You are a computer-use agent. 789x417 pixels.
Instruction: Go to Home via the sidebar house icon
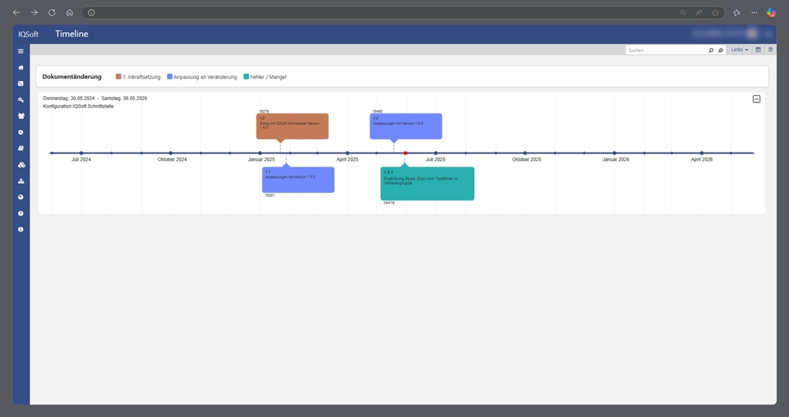(x=21, y=67)
